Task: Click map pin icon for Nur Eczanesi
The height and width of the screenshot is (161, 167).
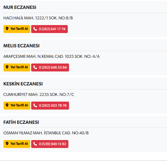Action: coord(7,29)
